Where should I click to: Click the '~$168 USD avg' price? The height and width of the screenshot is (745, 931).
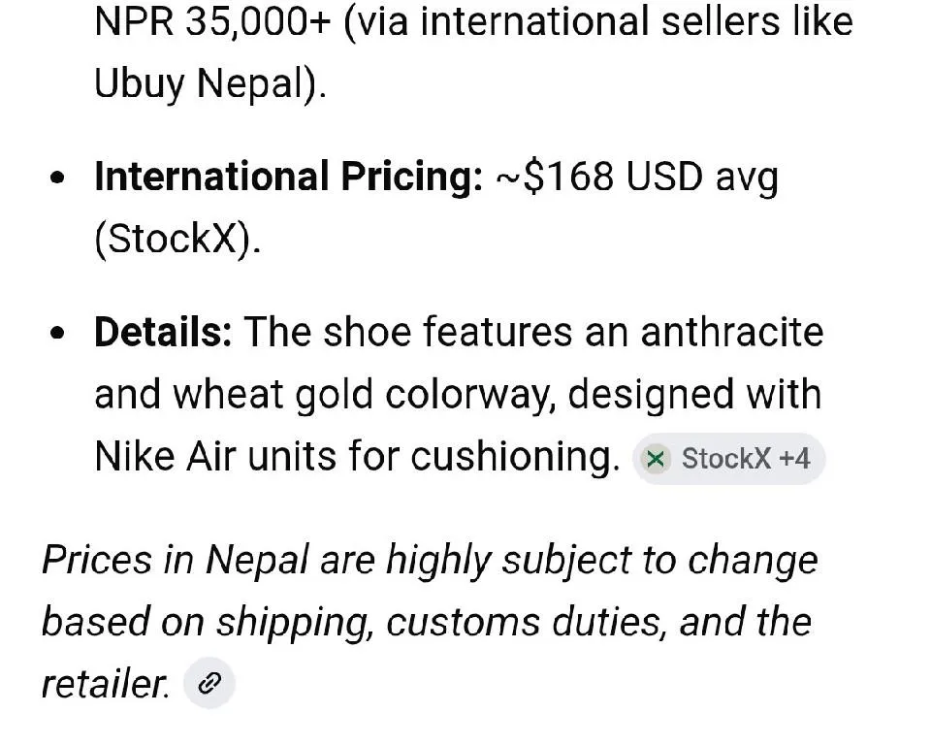(636, 178)
